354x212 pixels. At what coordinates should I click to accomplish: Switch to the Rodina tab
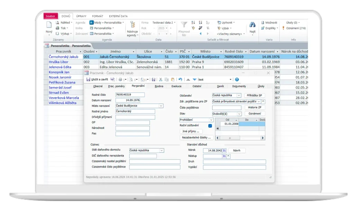click(x=159, y=86)
